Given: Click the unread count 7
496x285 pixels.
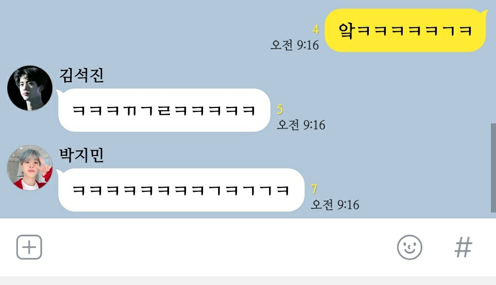Looking at the screenshot, I should click(x=314, y=189).
